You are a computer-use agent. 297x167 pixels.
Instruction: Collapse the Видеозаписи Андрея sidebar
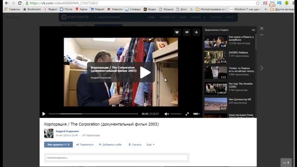click(253, 30)
